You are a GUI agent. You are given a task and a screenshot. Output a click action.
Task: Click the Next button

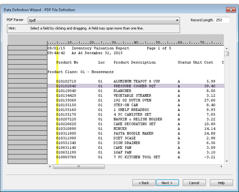(167, 183)
